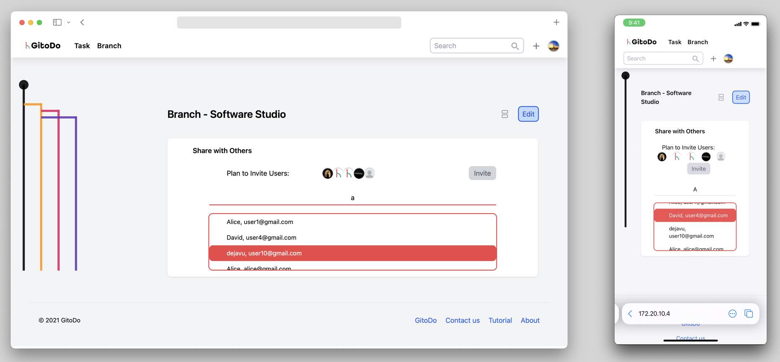The width and height of the screenshot is (780, 362).
Task: Click the desktop Edit button
Action: (x=528, y=114)
